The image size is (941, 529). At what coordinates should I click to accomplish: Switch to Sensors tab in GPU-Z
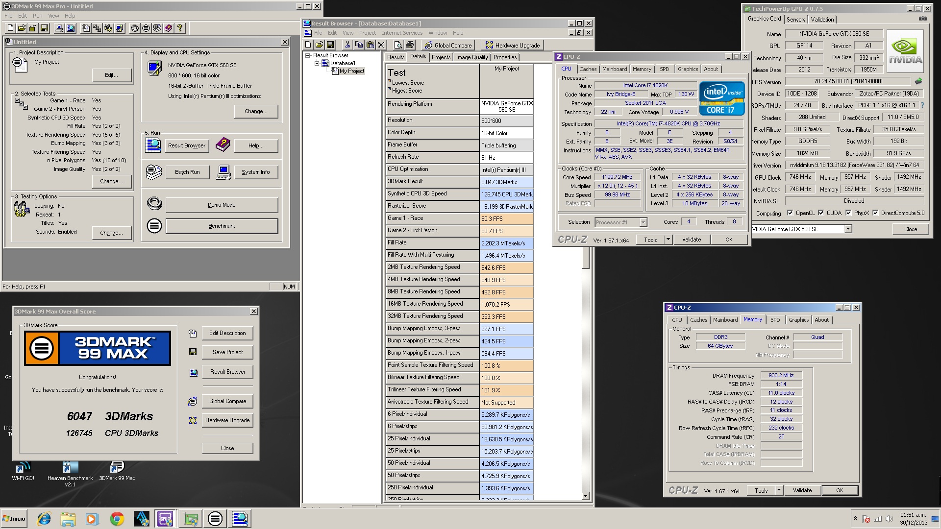795,20
